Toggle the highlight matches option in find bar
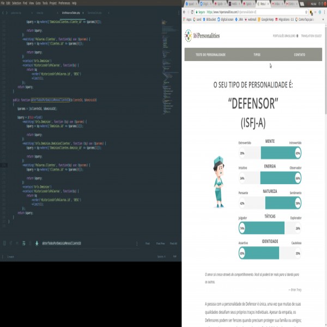The height and width of the screenshot is (327, 327). (x=36, y=243)
